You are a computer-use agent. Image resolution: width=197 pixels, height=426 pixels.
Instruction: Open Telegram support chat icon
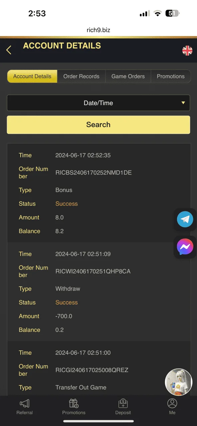[x=185, y=219]
